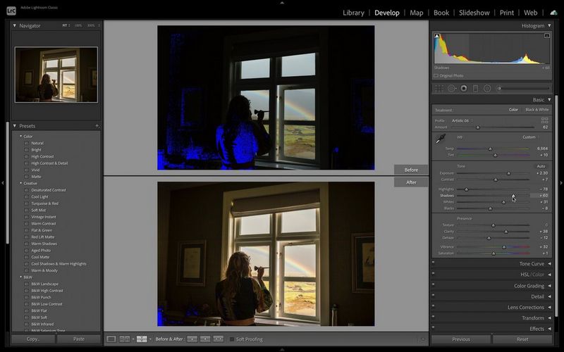Click the Reset button
564x352 pixels.
click(522, 339)
